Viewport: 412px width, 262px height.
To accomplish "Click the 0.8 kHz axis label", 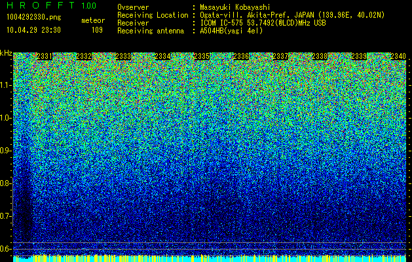I will [x=6, y=183].
